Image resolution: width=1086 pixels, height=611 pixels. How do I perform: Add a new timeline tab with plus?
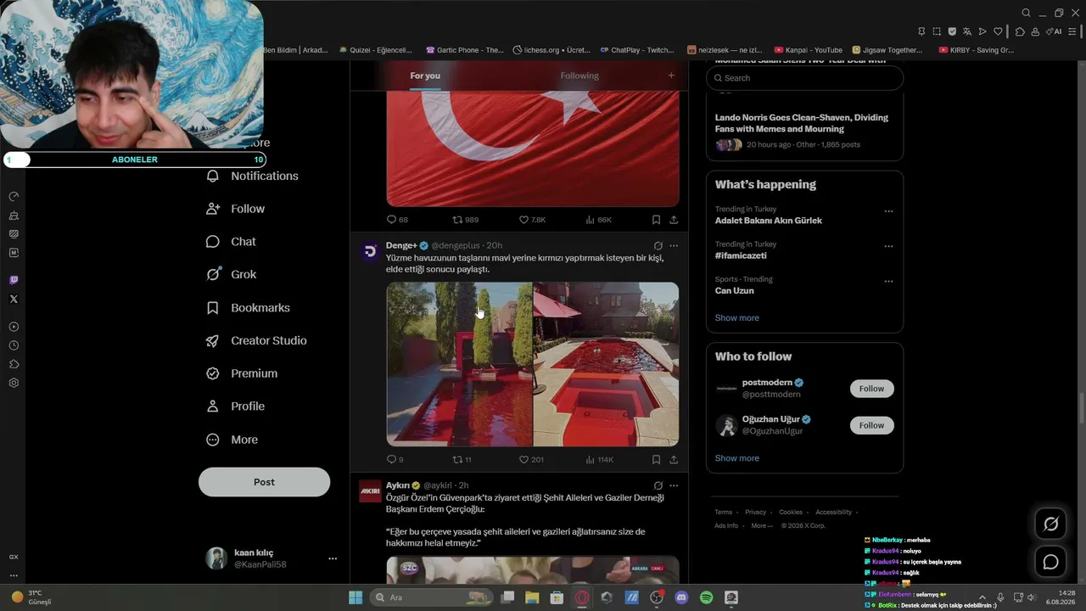tap(671, 76)
